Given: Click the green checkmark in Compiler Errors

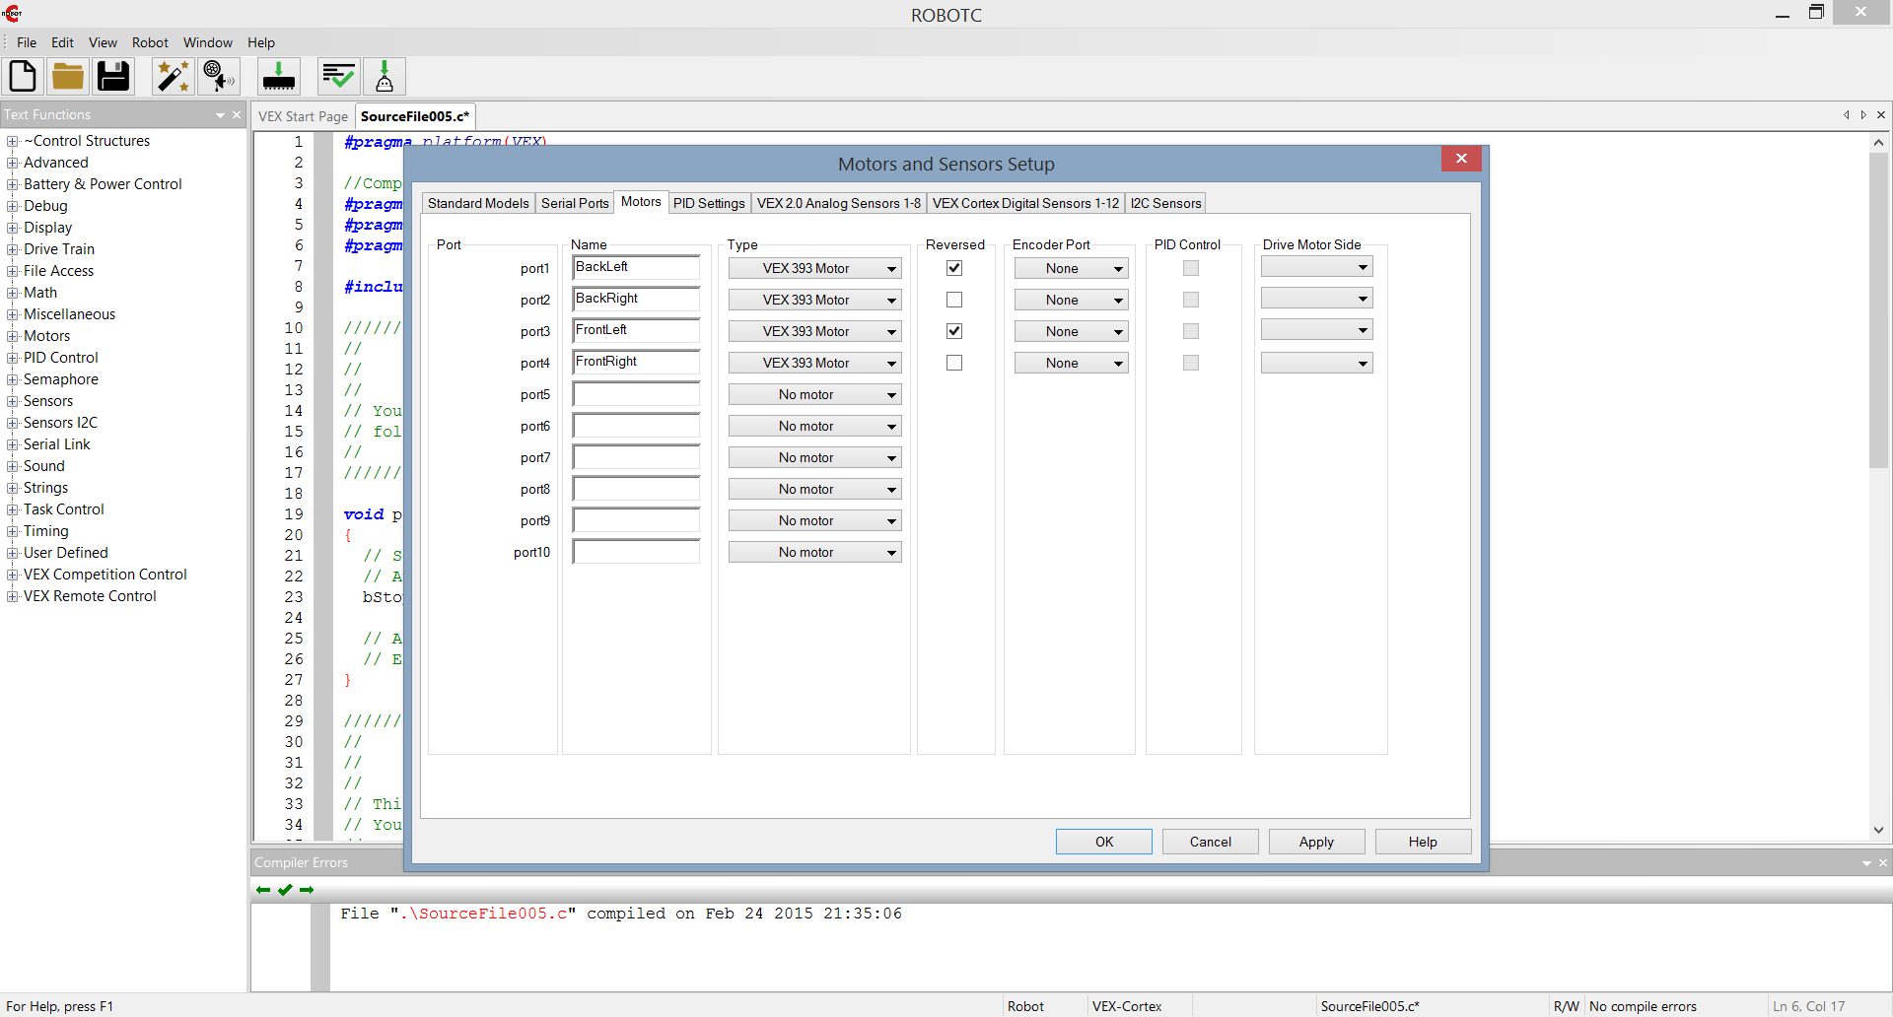Looking at the screenshot, I should coord(285,890).
